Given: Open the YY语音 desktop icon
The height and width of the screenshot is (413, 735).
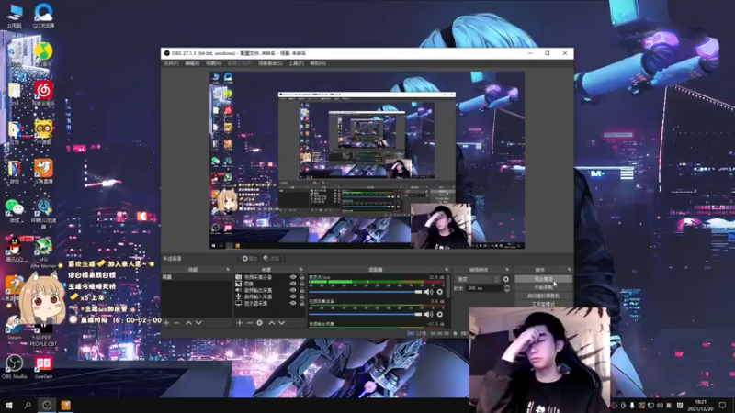Looking at the screenshot, I should point(43,131).
